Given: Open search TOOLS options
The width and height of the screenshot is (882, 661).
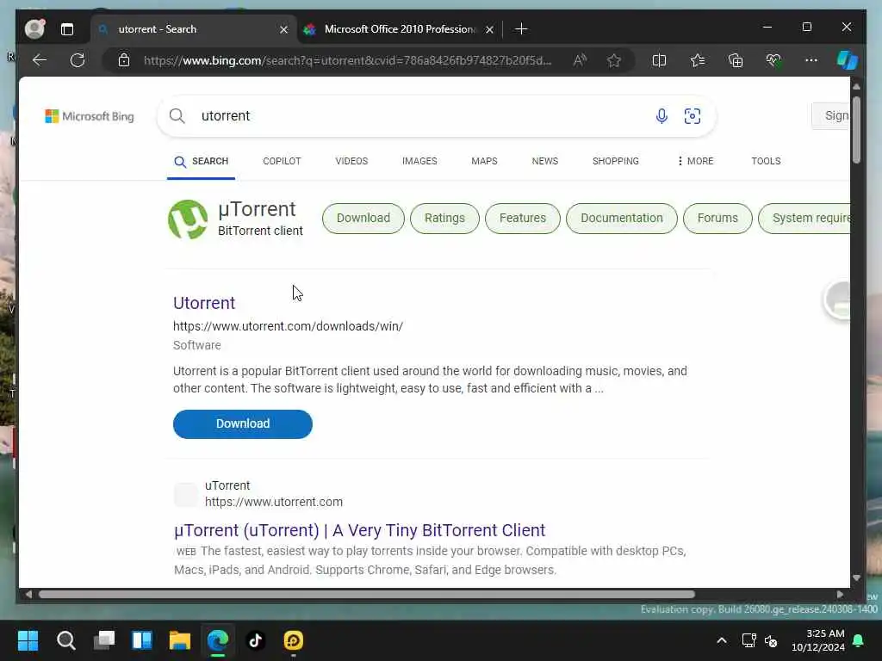Looking at the screenshot, I should [x=766, y=161].
